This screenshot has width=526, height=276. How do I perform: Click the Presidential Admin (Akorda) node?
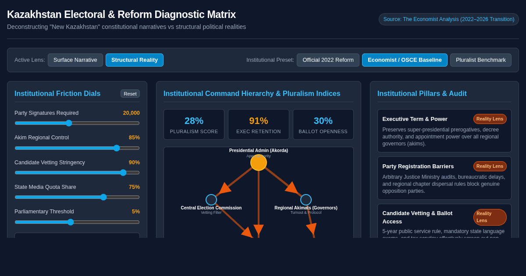tap(259, 163)
